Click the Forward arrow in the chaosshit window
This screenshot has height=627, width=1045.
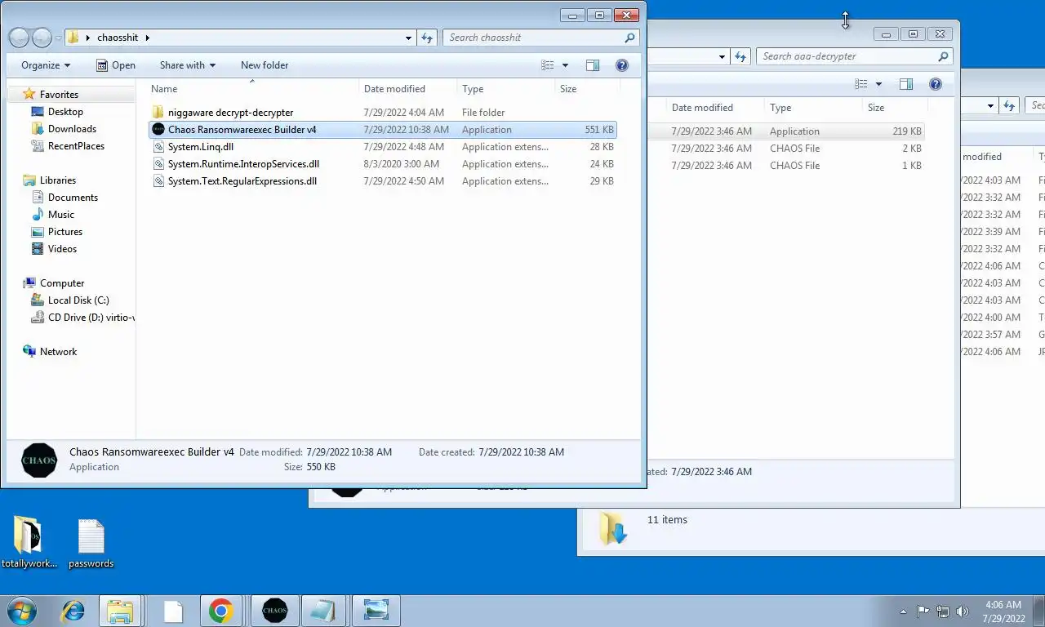tap(42, 38)
